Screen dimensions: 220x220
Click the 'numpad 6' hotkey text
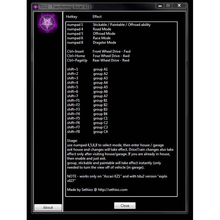(75, 38)
